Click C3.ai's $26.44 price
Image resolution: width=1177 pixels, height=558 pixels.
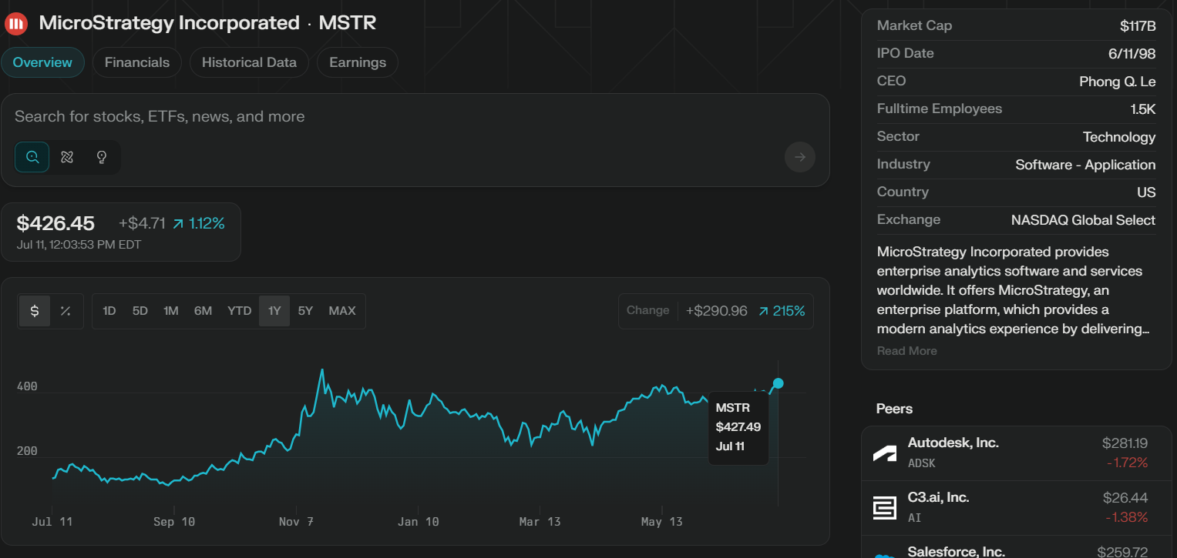(1125, 497)
